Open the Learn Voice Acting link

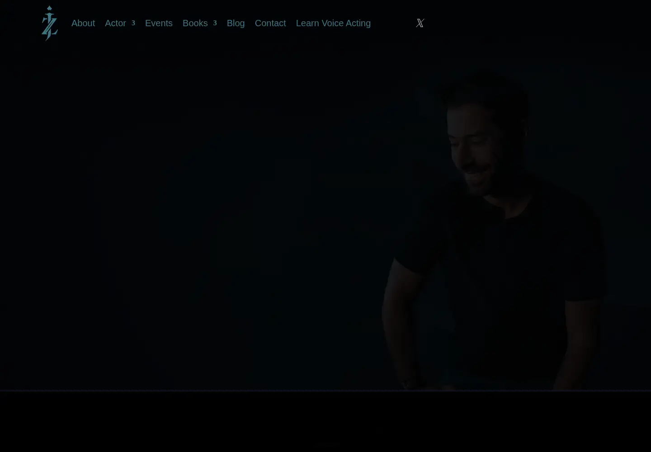(x=333, y=23)
